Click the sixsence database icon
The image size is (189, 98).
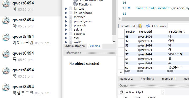pyautogui.click(x=71, y=34)
